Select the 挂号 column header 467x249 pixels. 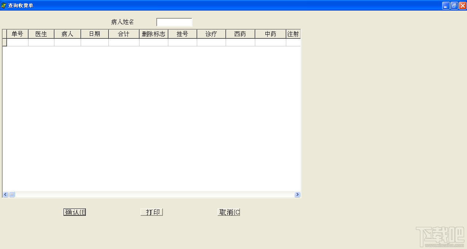coord(182,34)
